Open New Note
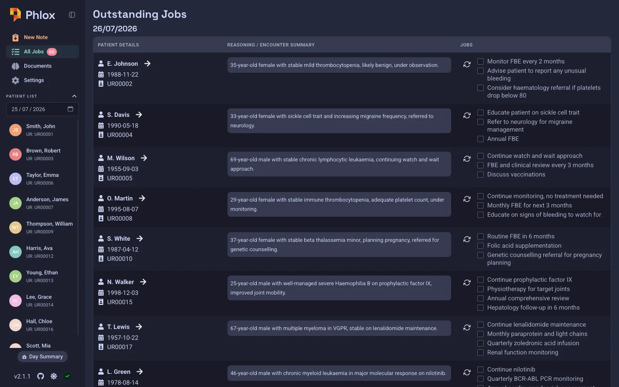This screenshot has width=619, height=387. [43, 37]
